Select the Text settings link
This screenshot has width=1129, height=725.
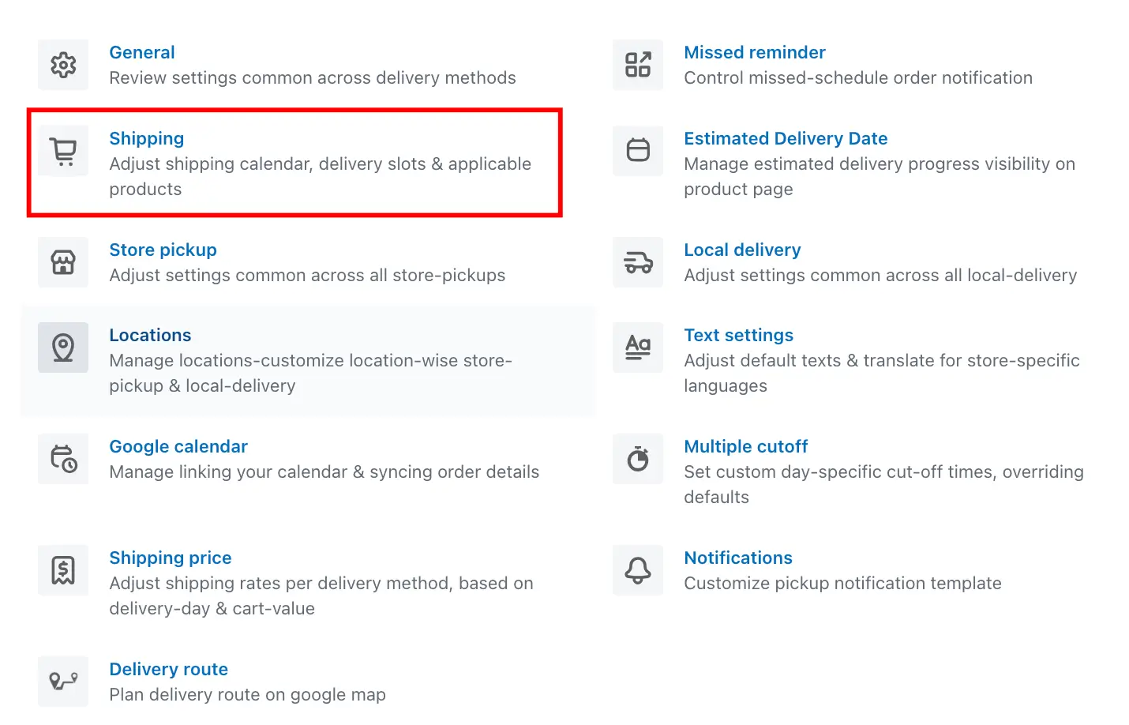[x=739, y=336]
